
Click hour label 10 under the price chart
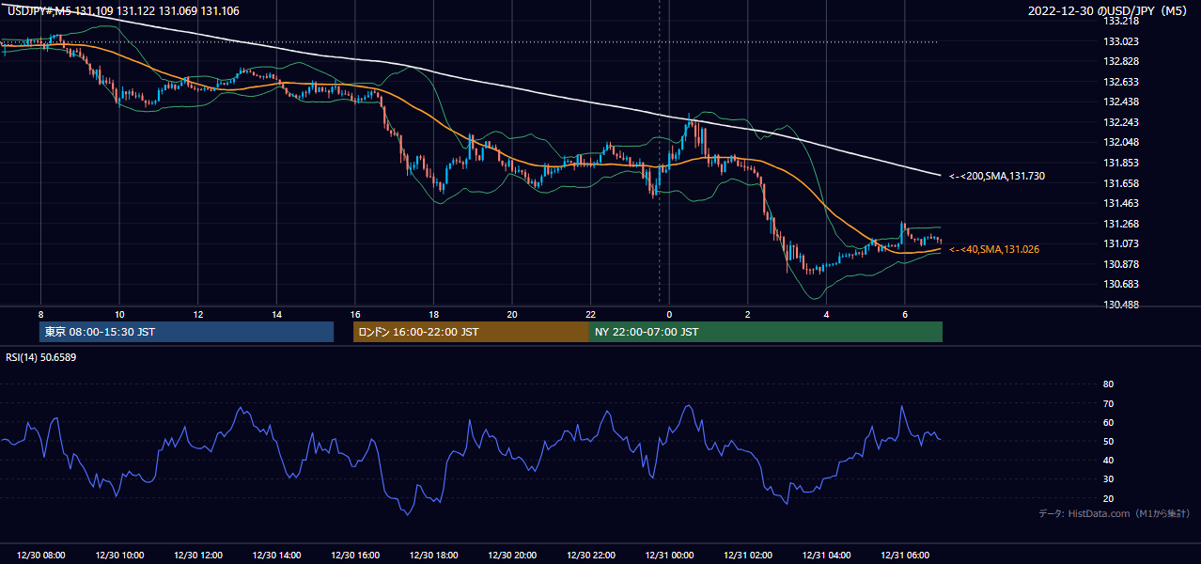coord(119,314)
